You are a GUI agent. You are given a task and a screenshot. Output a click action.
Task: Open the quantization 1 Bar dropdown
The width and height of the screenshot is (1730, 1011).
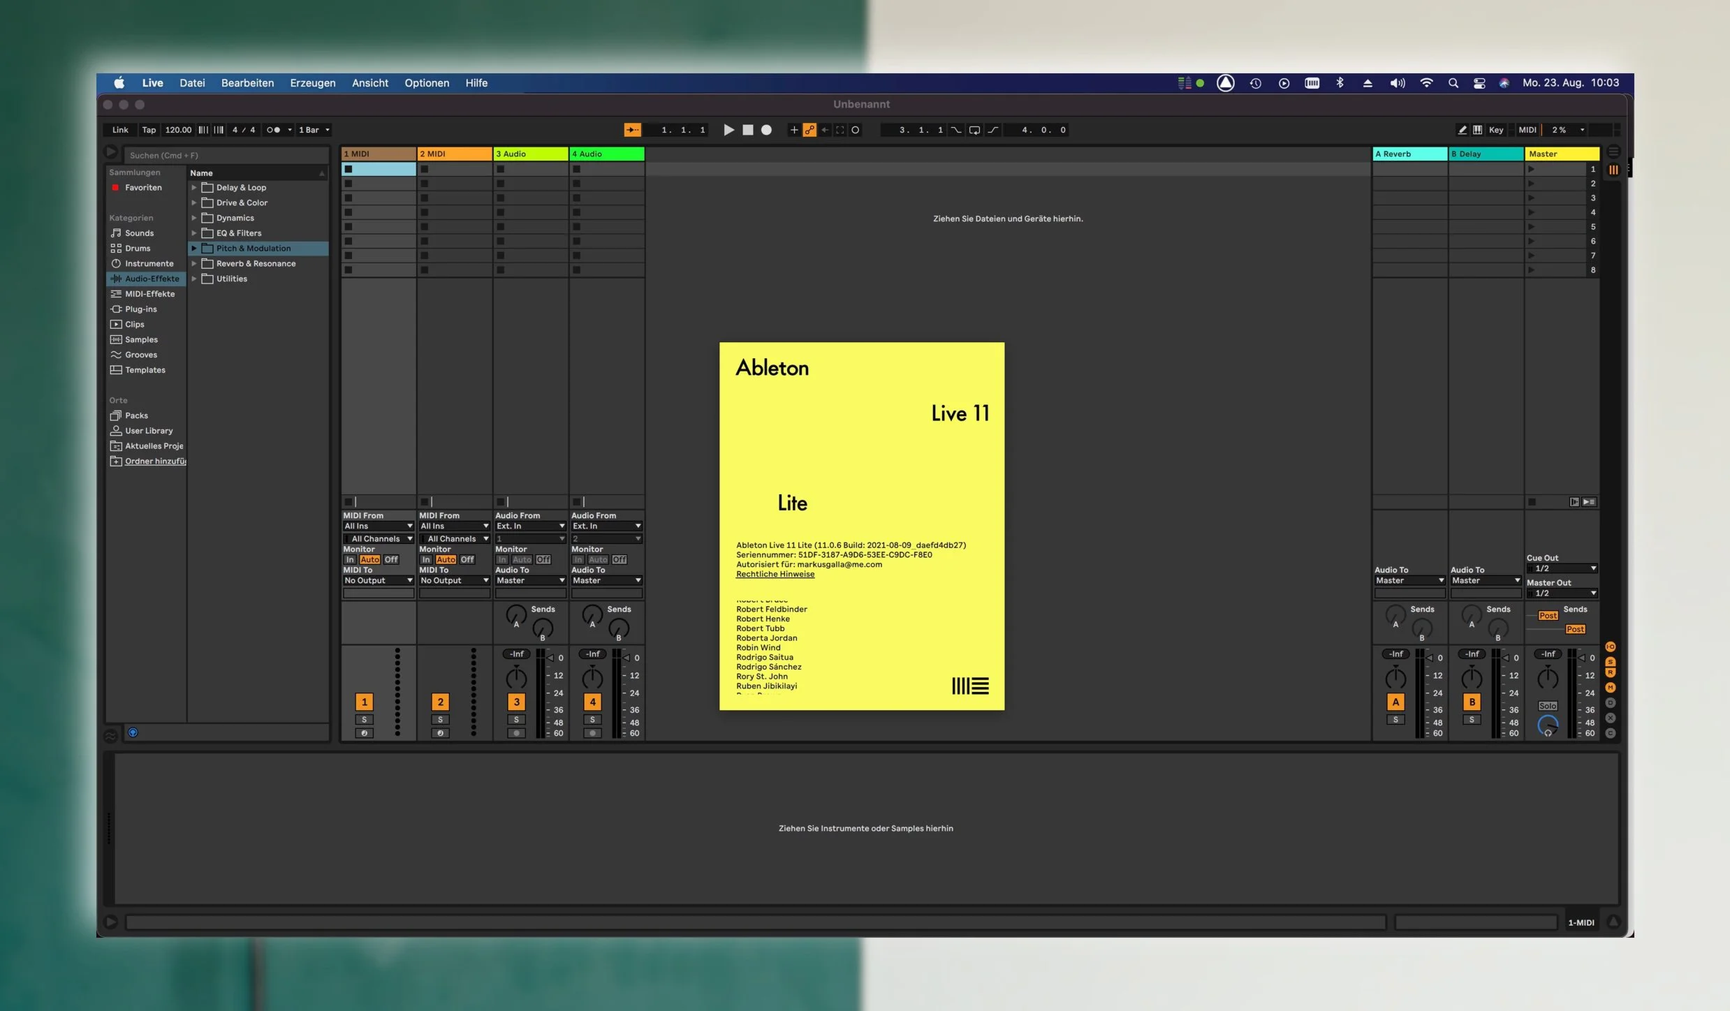point(314,130)
